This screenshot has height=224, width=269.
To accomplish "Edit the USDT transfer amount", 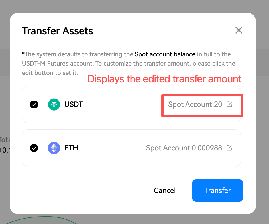I will tap(229, 104).
